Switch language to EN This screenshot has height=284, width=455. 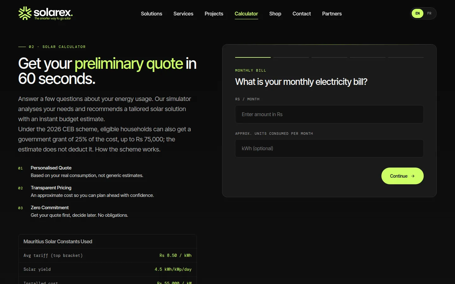click(417, 13)
